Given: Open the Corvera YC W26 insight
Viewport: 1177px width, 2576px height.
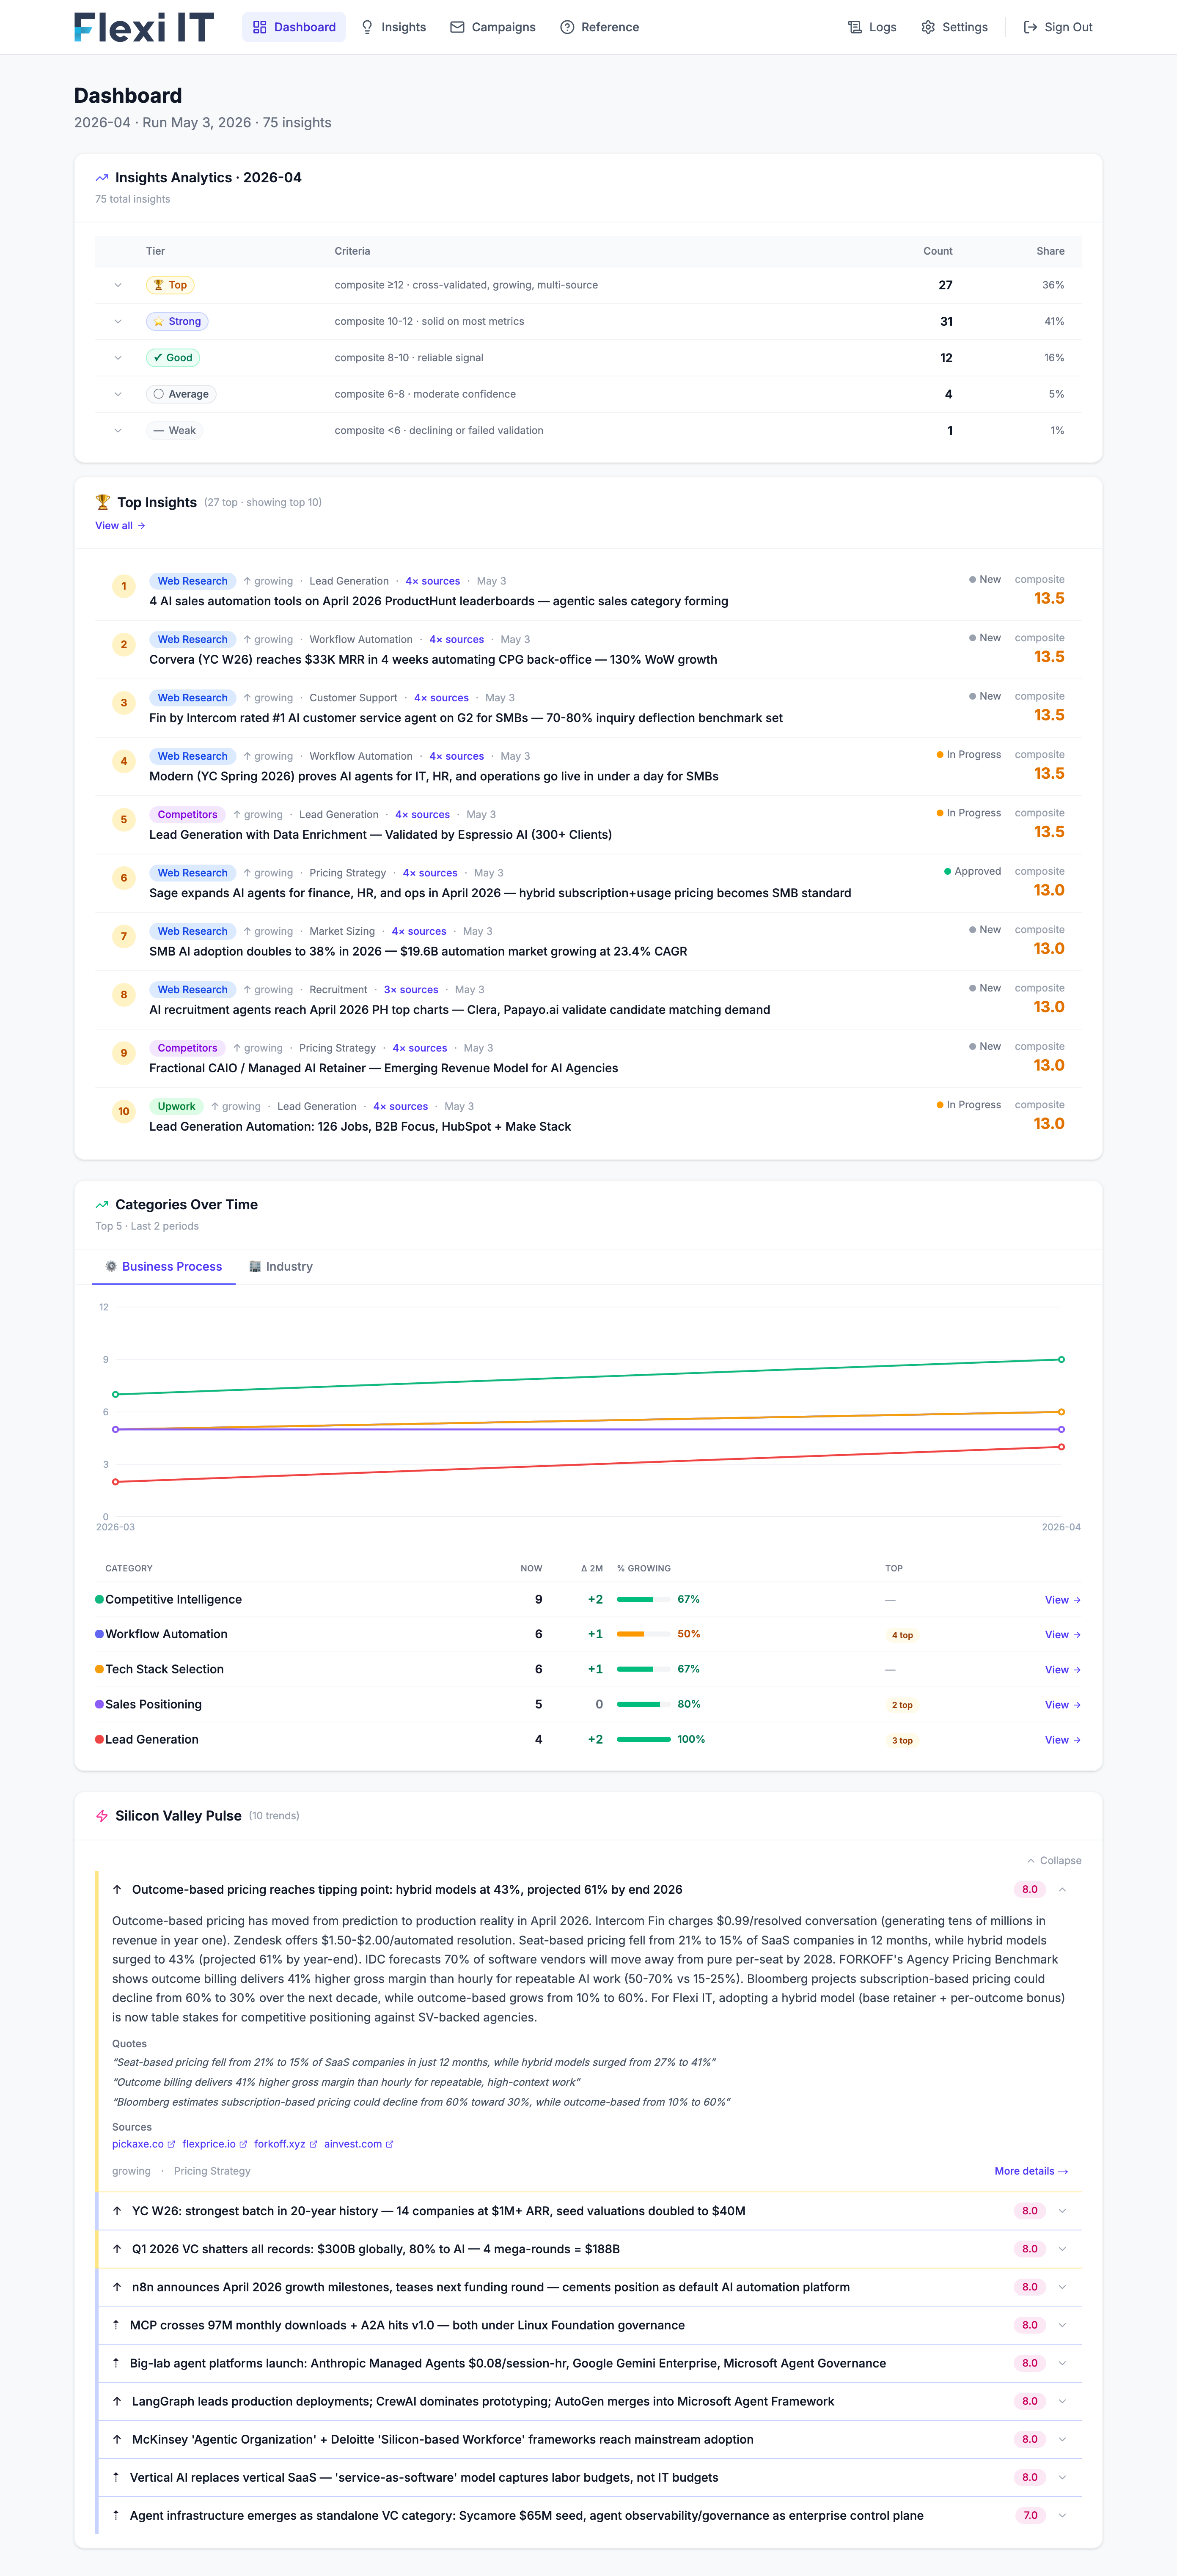Looking at the screenshot, I should [x=588, y=650].
